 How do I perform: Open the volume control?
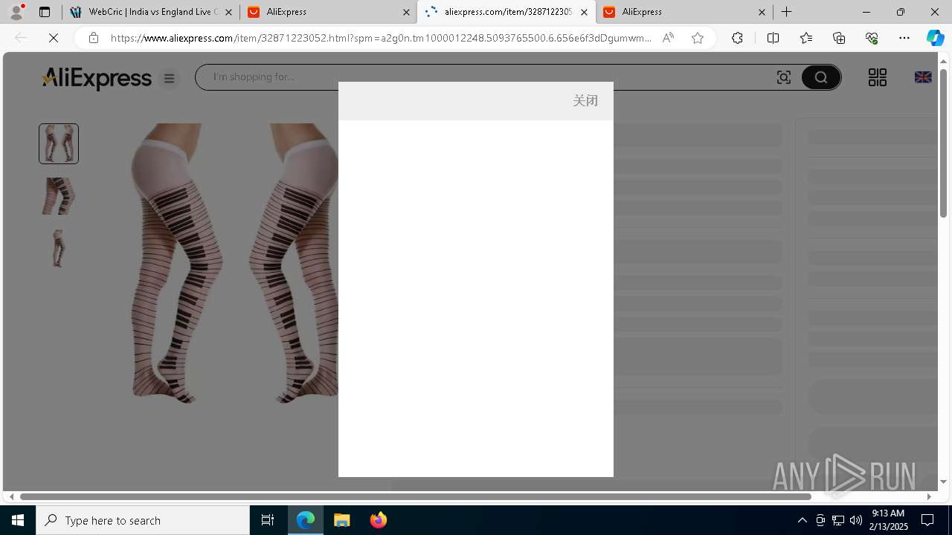click(x=855, y=520)
